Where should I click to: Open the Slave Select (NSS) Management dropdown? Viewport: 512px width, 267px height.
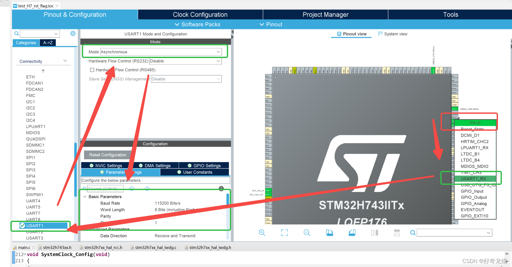186,79
